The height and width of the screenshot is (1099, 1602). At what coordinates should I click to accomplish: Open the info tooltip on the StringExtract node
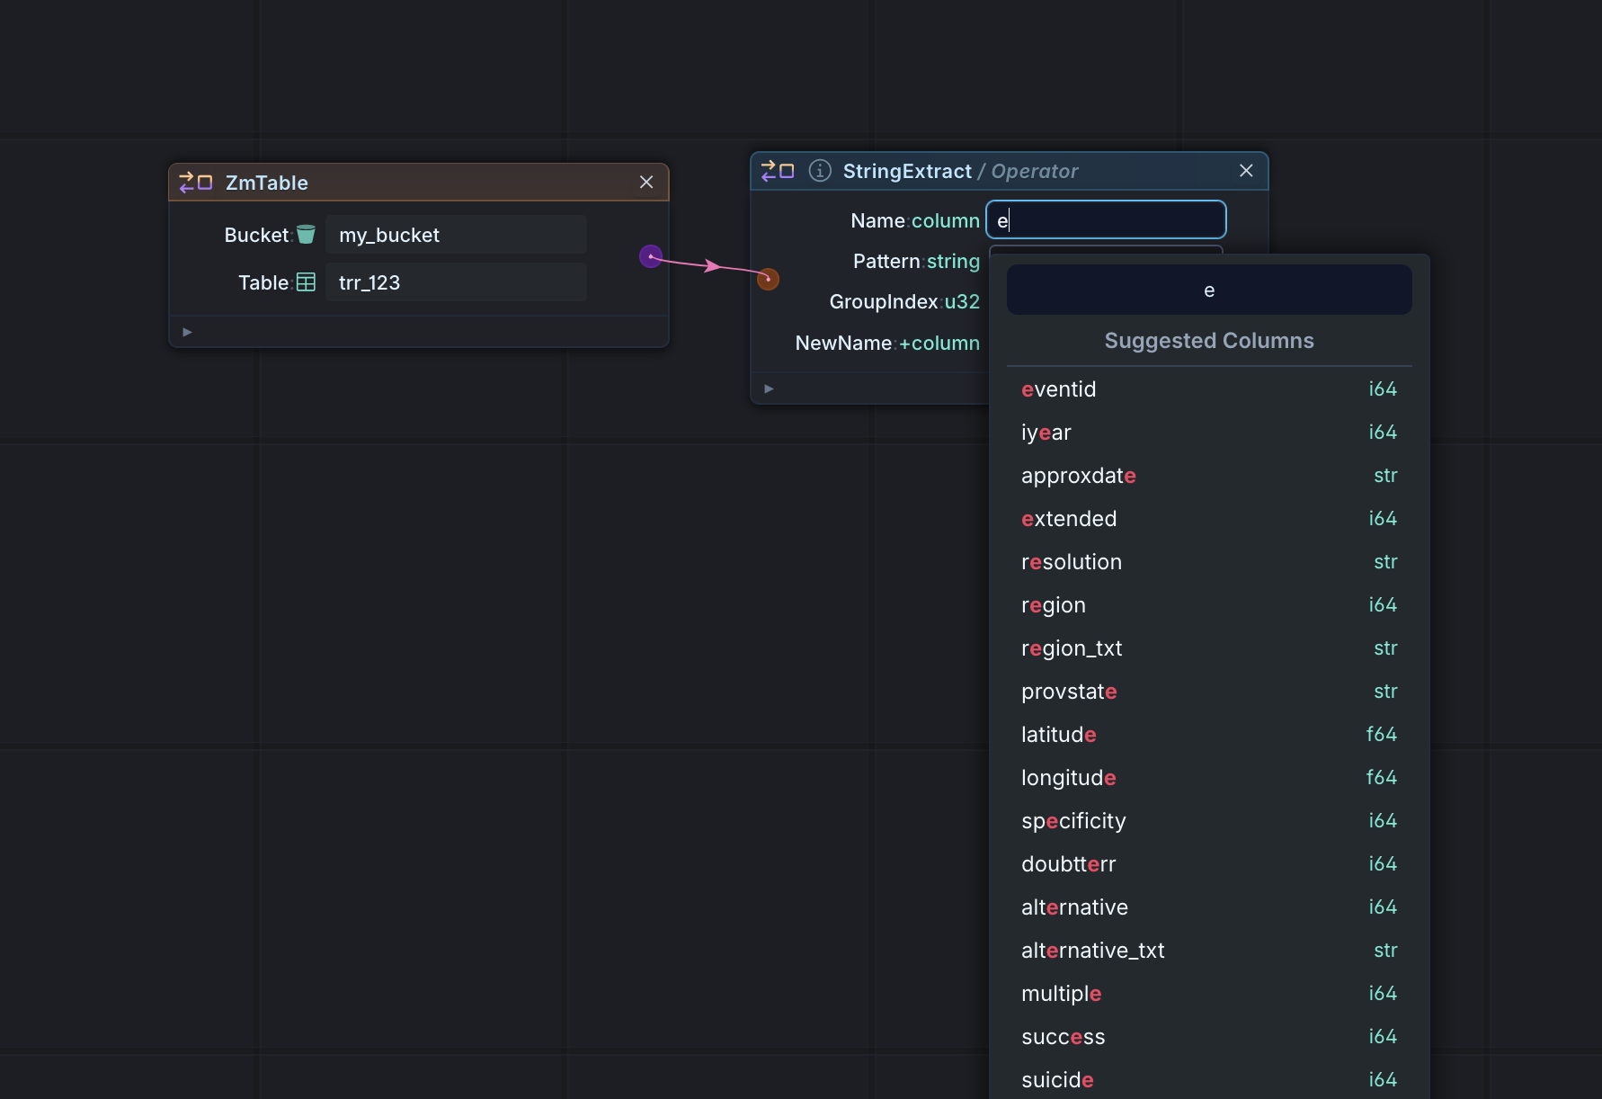[819, 170]
